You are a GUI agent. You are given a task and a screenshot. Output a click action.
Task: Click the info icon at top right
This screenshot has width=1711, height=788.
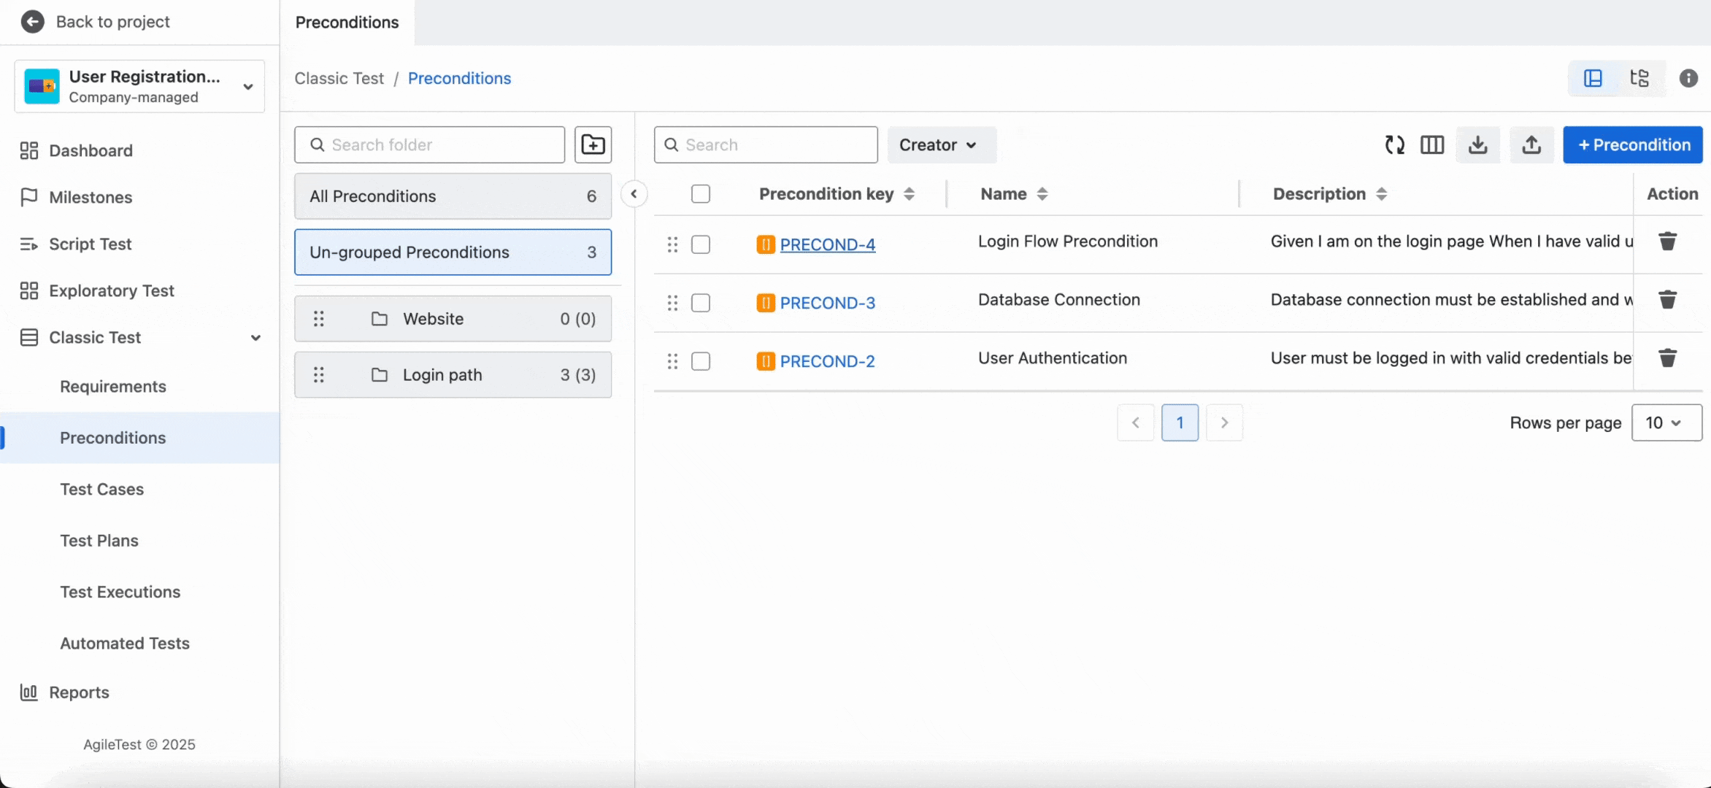coord(1688,78)
